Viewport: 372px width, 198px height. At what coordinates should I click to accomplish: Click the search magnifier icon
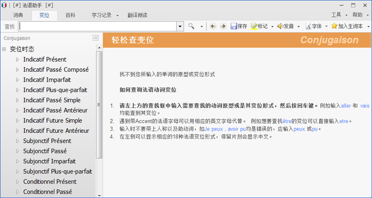(x=191, y=26)
